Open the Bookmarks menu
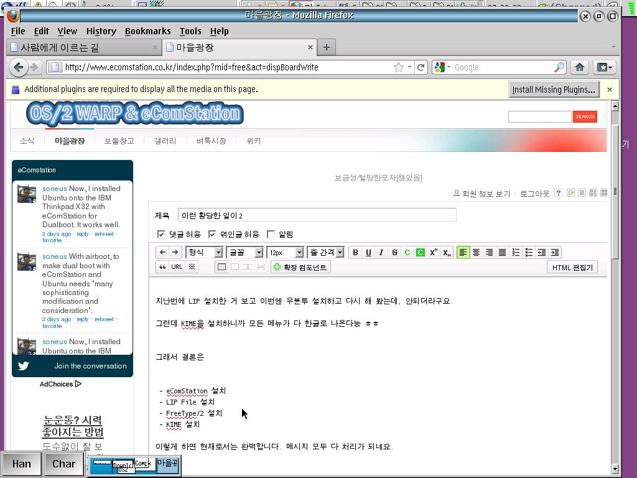637x478 pixels. [147, 31]
